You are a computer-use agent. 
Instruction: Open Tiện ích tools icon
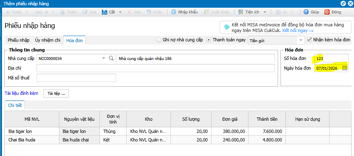coord(241,12)
